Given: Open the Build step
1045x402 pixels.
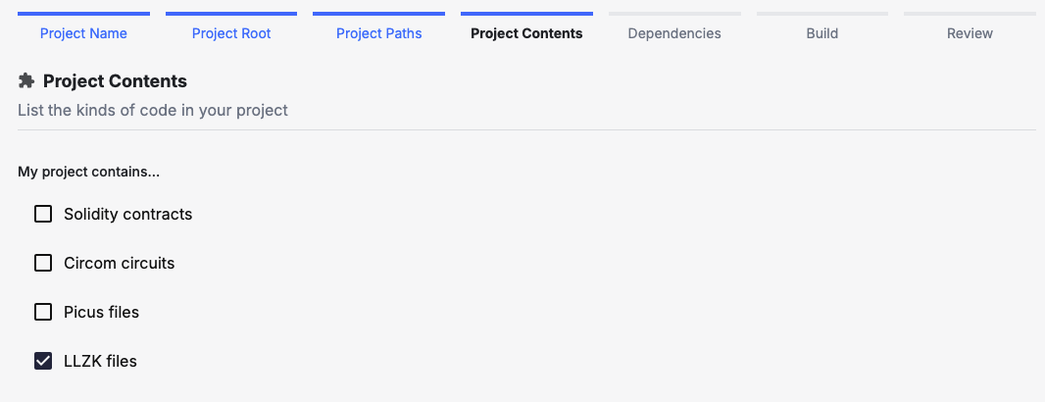Looking at the screenshot, I should tap(821, 33).
